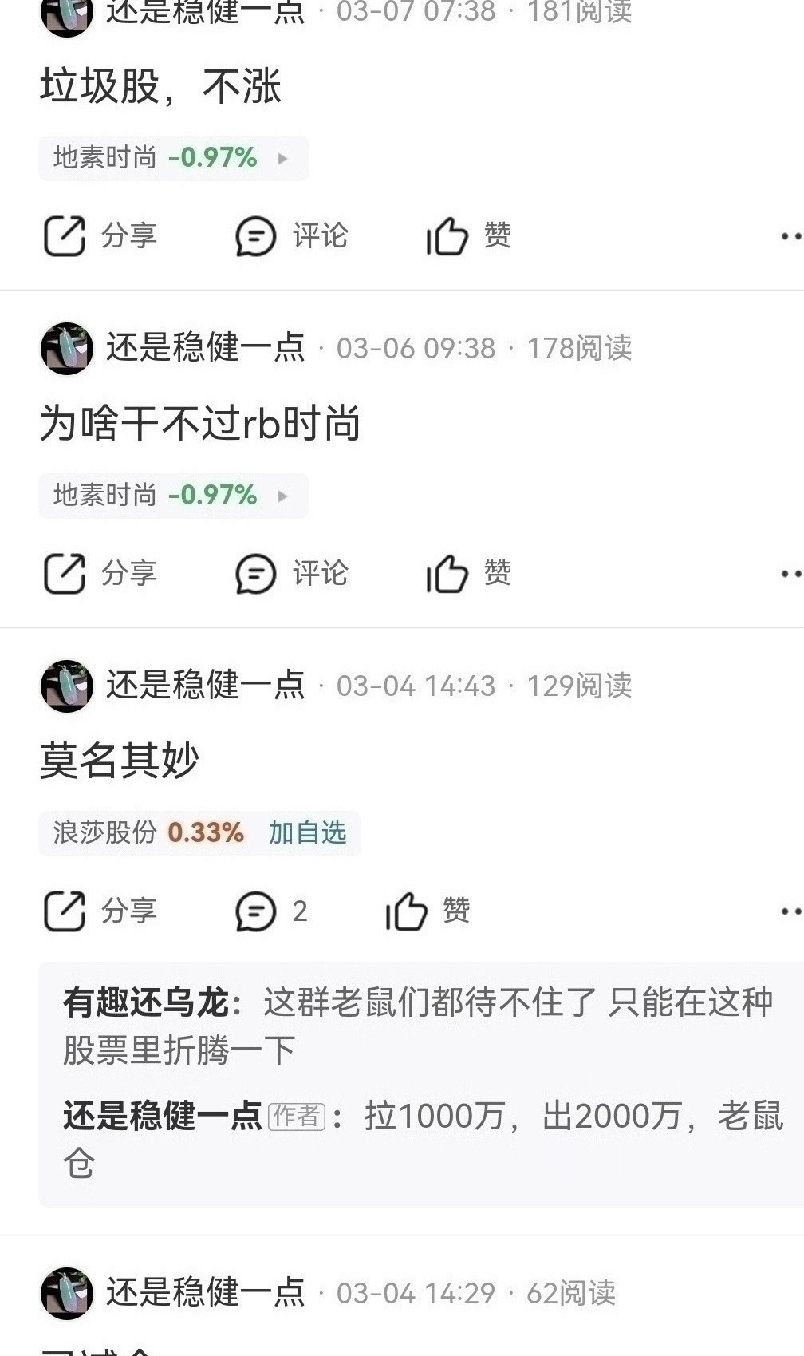
Task: Tap share icon under '垃圾股，不涨' post
Action: coord(65,236)
